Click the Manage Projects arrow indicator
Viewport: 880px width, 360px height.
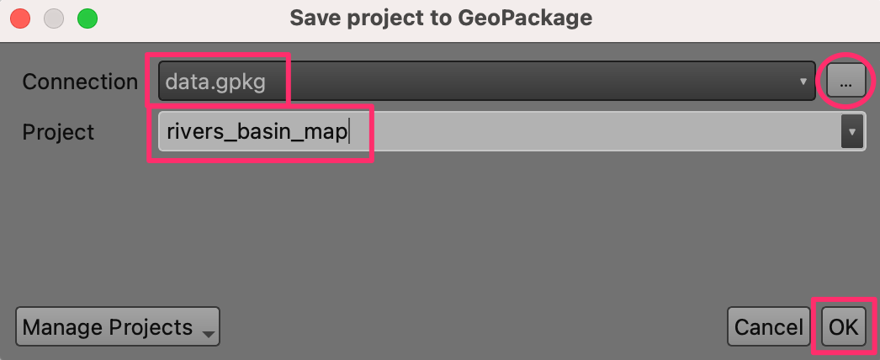(207, 331)
